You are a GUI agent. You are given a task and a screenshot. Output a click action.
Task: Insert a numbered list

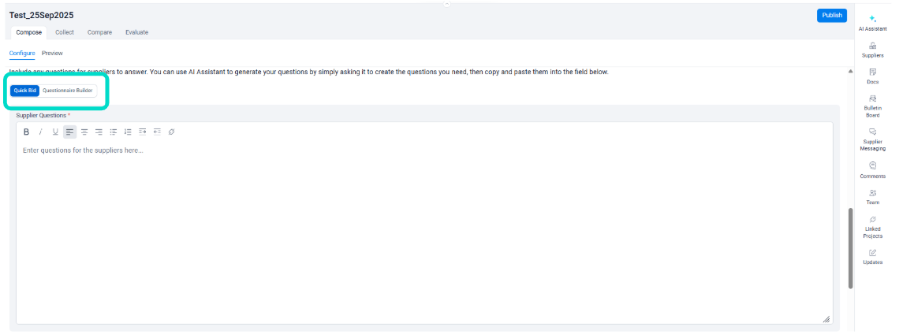[128, 132]
